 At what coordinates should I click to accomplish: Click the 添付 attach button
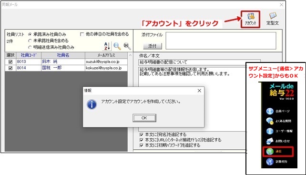click(153, 46)
